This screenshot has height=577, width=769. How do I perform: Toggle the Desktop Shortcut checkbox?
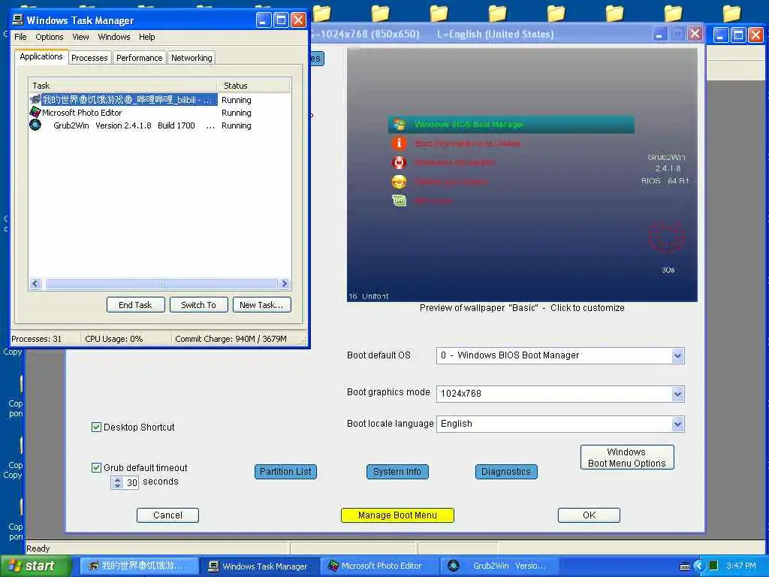[97, 427]
